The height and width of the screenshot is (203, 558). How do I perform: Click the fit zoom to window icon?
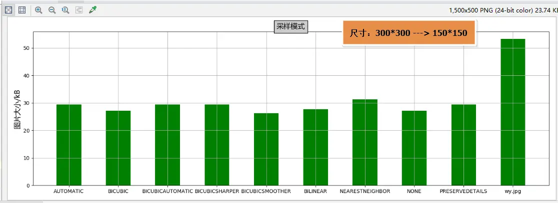79,10
